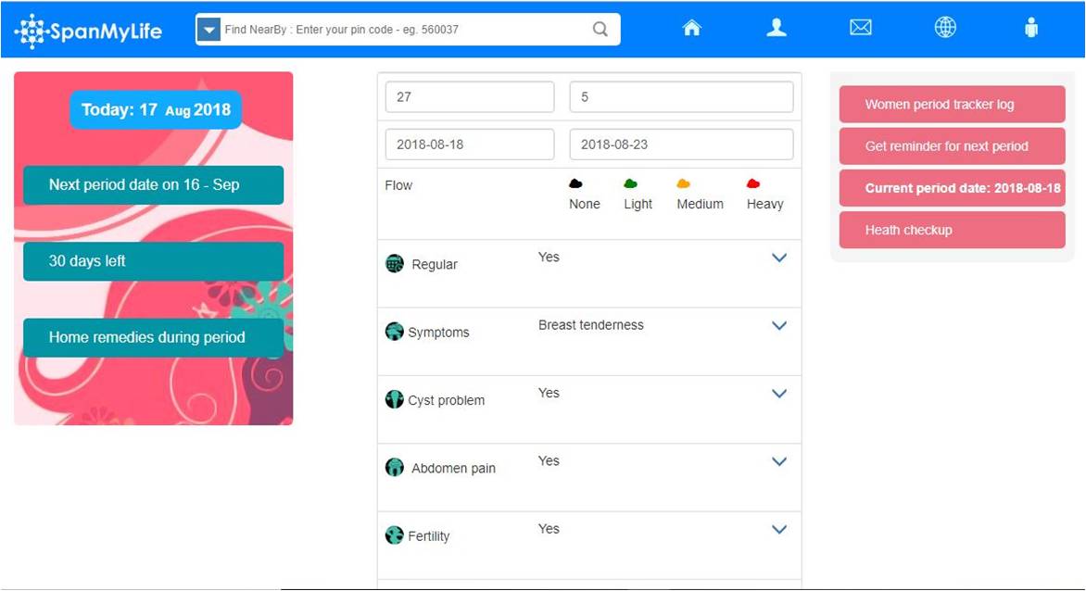Open the search category dropdown arrow

(208, 30)
